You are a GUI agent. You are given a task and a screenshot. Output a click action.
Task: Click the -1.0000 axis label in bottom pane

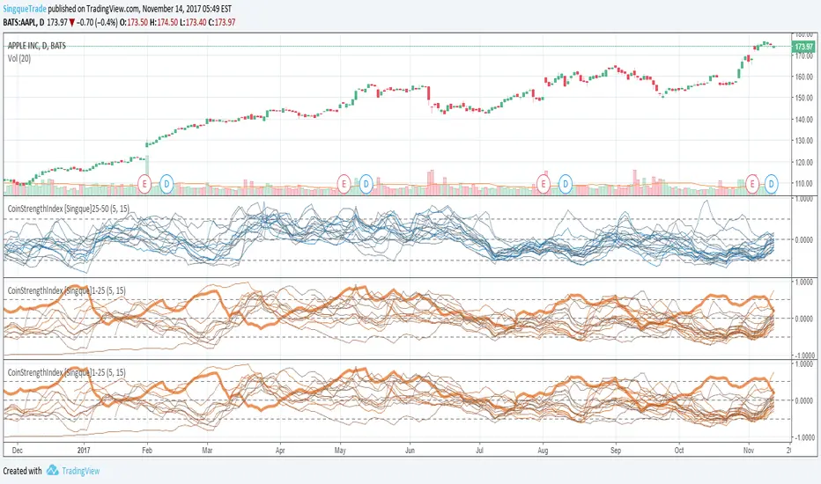coord(804,437)
